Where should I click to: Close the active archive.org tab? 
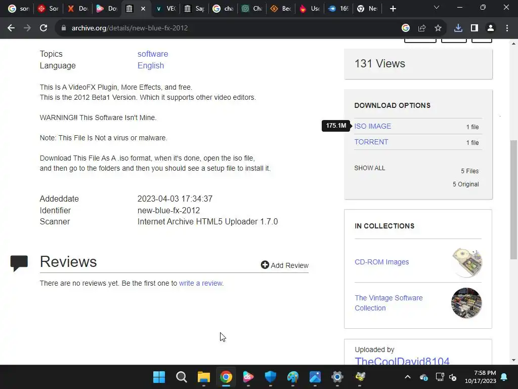(x=143, y=9)
